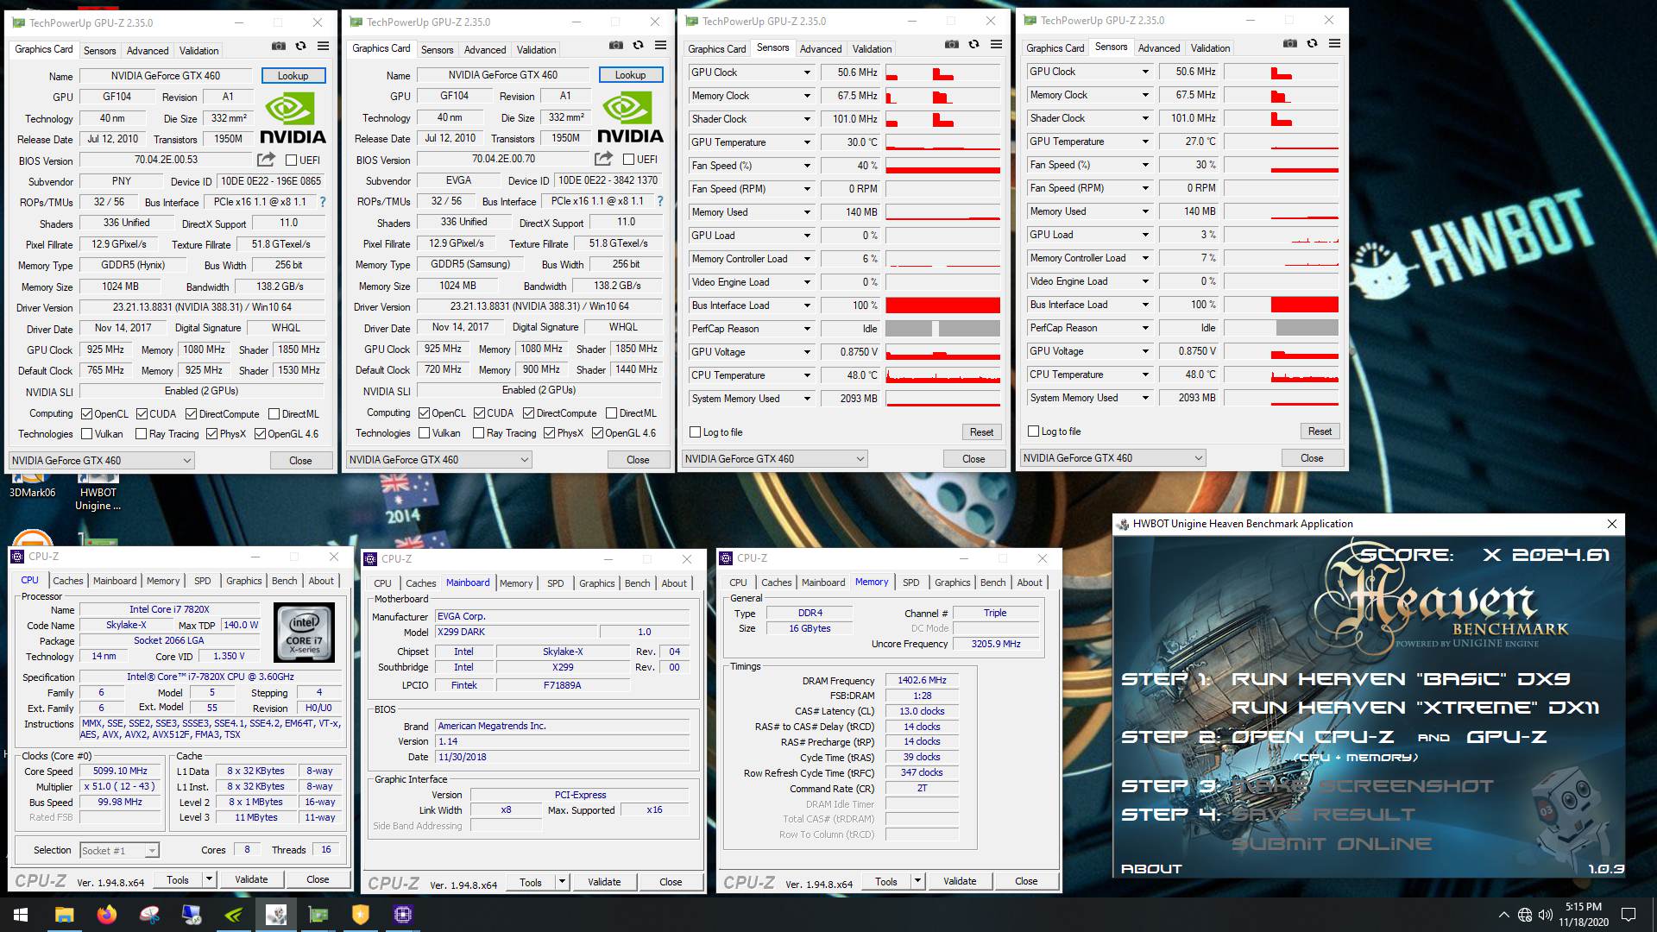This screenshot has width=1657, height=932.
Task: Click camera icon in 27.0 °C Sensors window
Action: [x=1289, y=43]
